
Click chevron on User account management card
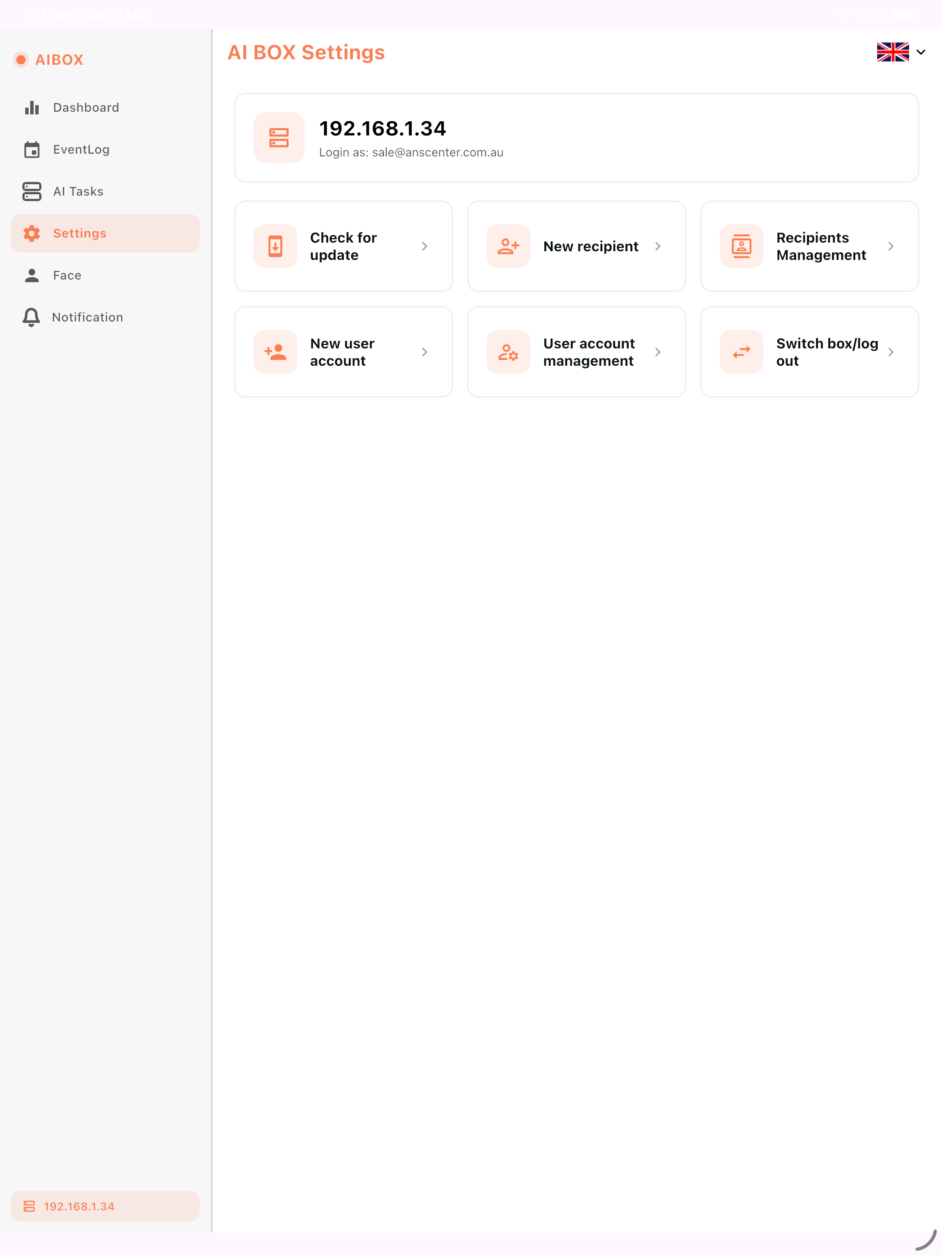point(658,352)
